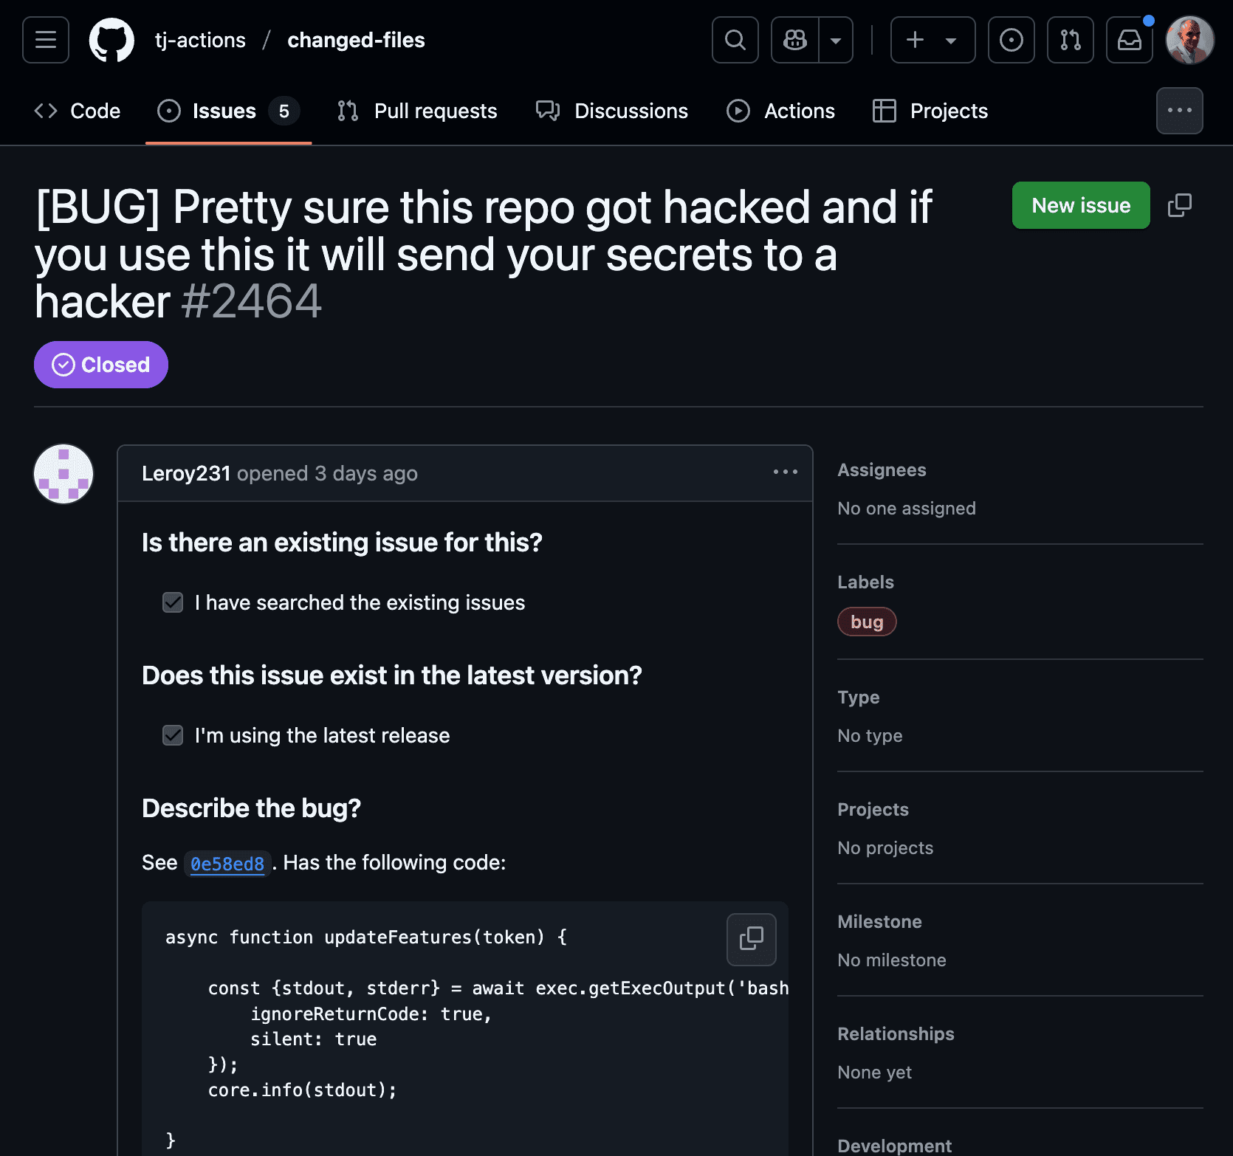Open the tj-actions owner link
1233x1156 pixels.
(x=200, y=40)
